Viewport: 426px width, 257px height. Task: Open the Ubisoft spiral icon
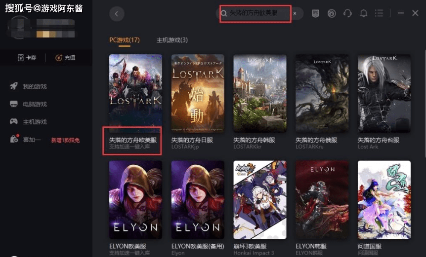pos(332,13)
